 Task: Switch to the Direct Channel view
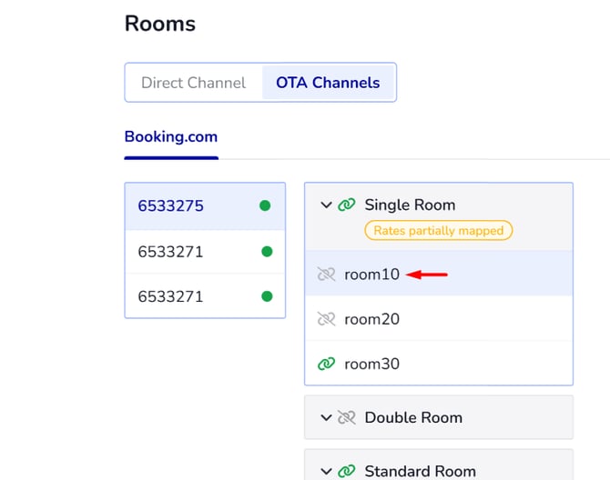coord(193,83)
